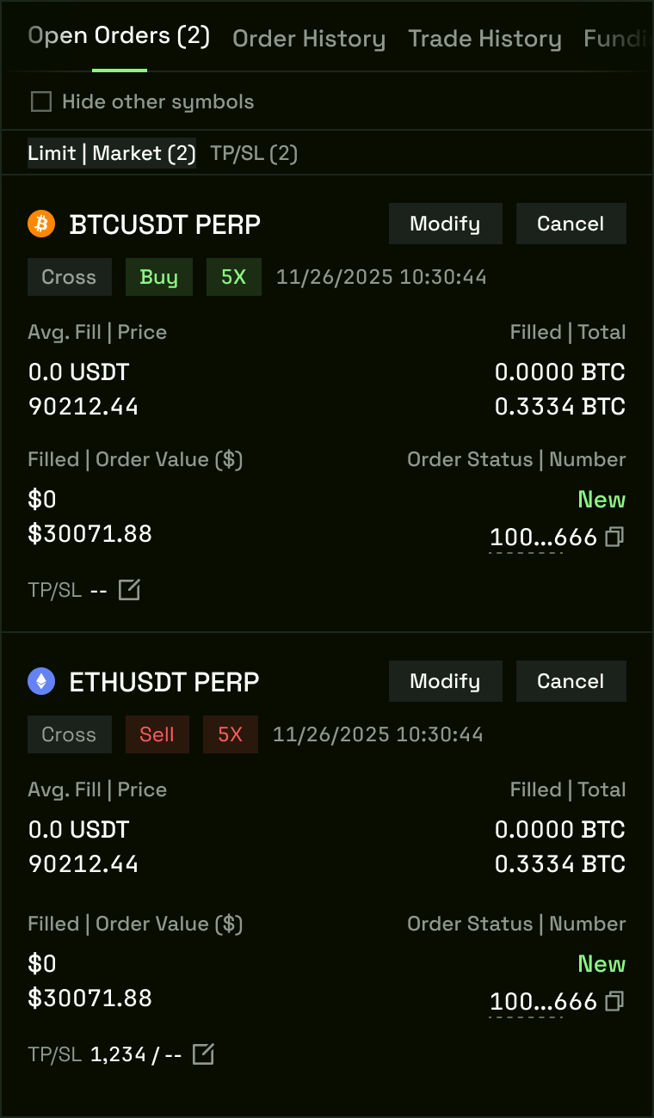Enable Hide other symbols checkbox
Screen dimensions: 654x1118
click(41, 102)
